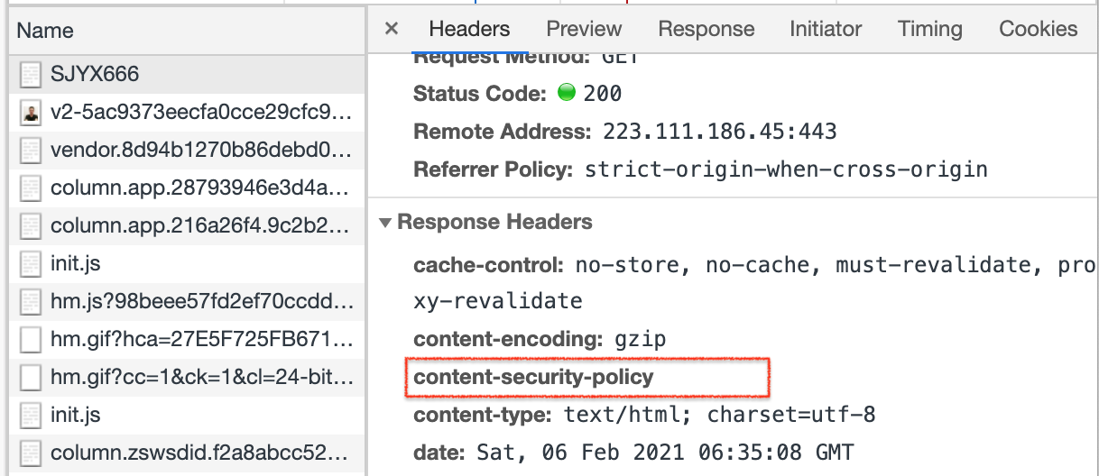Click the hm.gif?hca blank file icon
Viewport: 1099px width, 476px height.
pyautogui.click(x=32, y=340)
